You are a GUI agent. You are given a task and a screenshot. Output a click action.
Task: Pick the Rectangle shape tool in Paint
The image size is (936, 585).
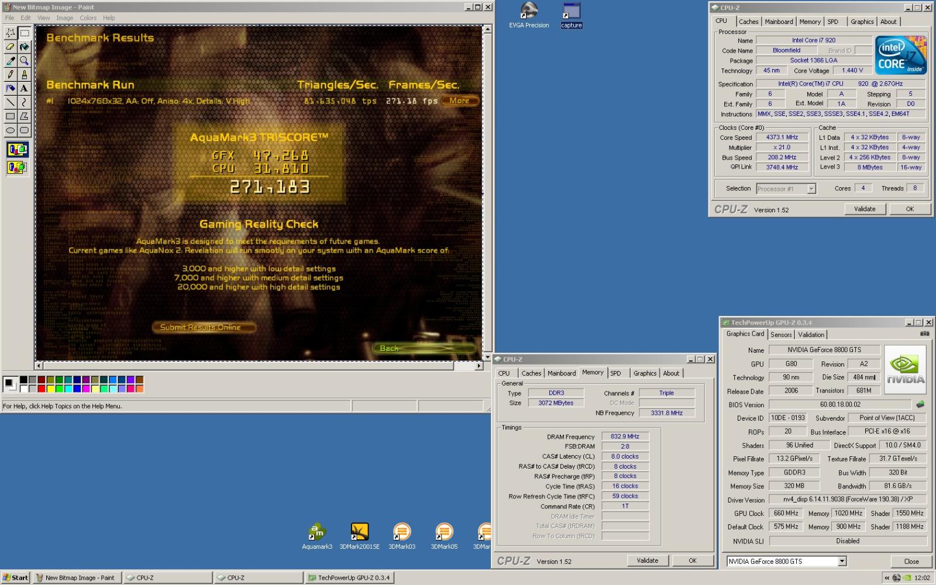[x=11, y=116]
